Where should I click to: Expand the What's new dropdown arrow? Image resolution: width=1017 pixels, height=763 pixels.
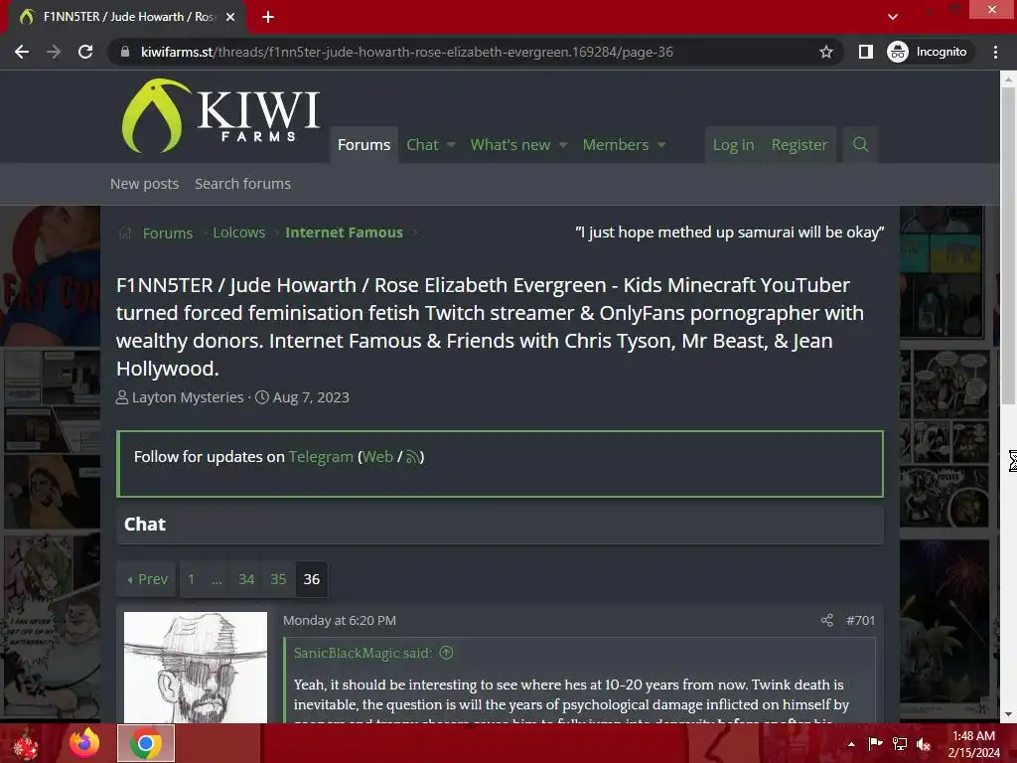(x=563, y=145)
